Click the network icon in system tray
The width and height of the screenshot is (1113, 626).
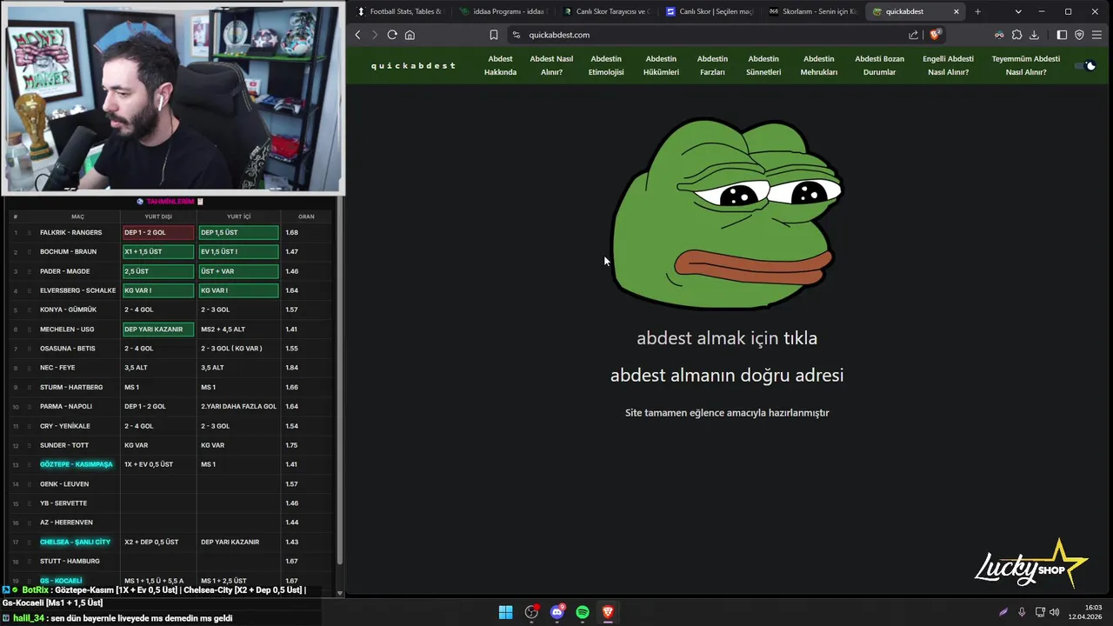click(1040, 612)
